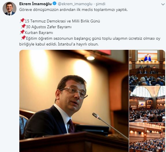Expand the tweet options chevron menu
The width and height of the screenshot is (166, 152).
pos(163,4)
